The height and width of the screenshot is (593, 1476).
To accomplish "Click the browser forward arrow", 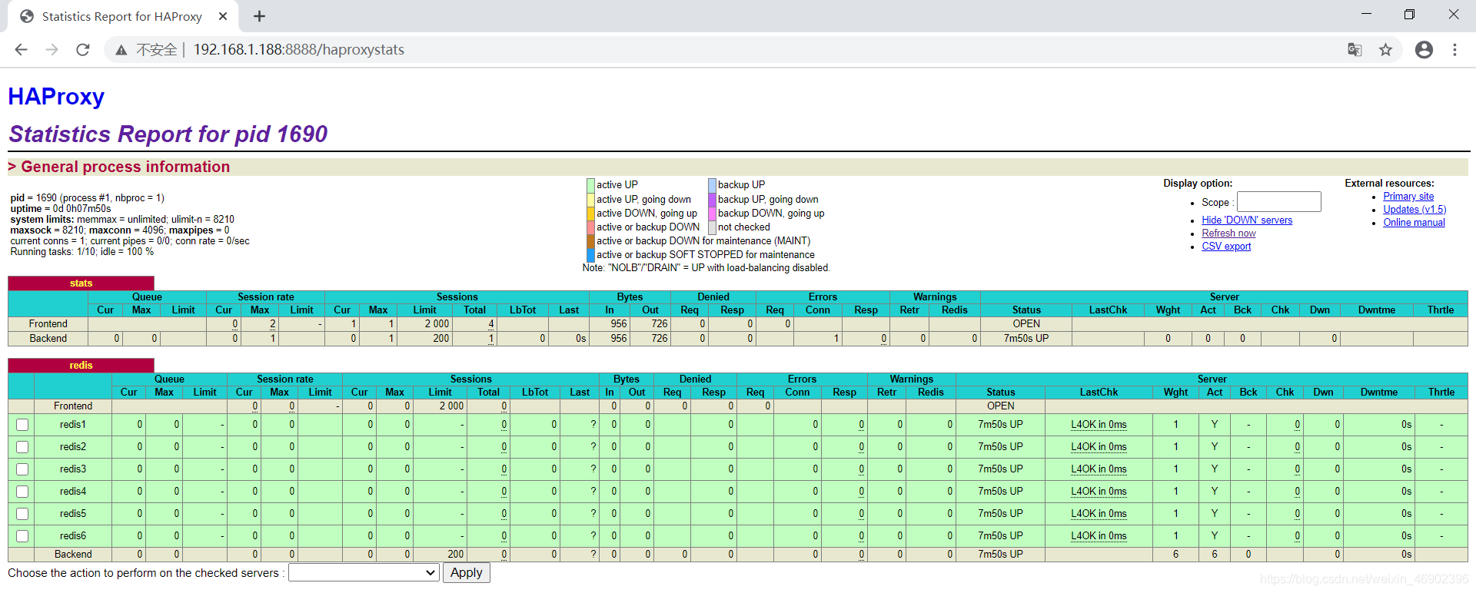I will (x=52, y=50).
